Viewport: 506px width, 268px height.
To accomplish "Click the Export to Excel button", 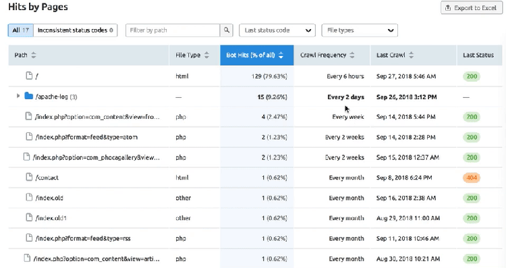I will [x=472, y=7].
